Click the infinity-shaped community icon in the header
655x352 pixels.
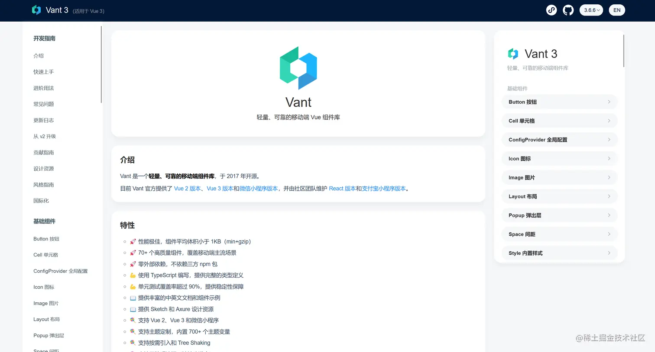point(551,10)
